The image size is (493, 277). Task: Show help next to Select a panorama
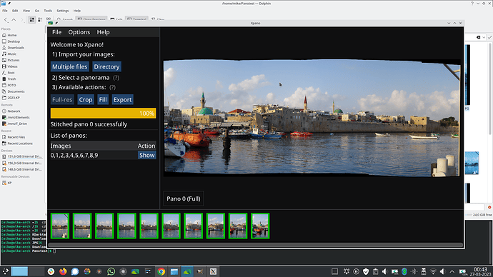[116, 78]
